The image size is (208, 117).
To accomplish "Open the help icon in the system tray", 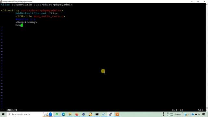I will (186, 114).
